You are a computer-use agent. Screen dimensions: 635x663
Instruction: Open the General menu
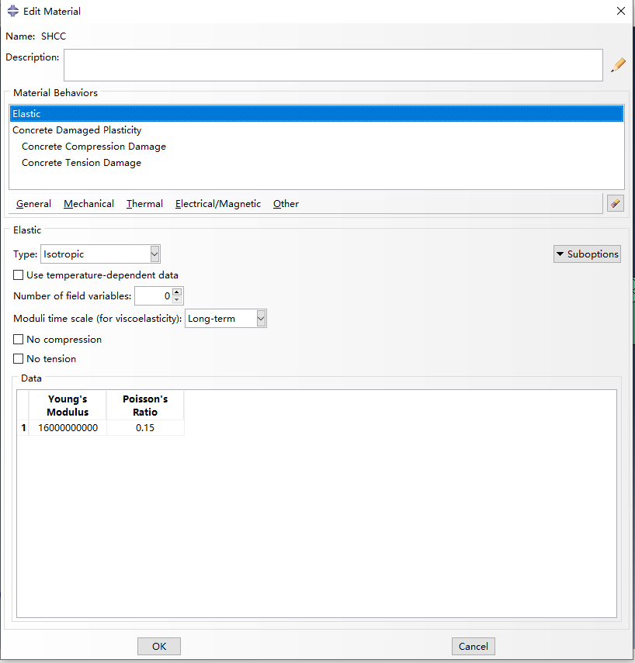[x=33, y=204]
